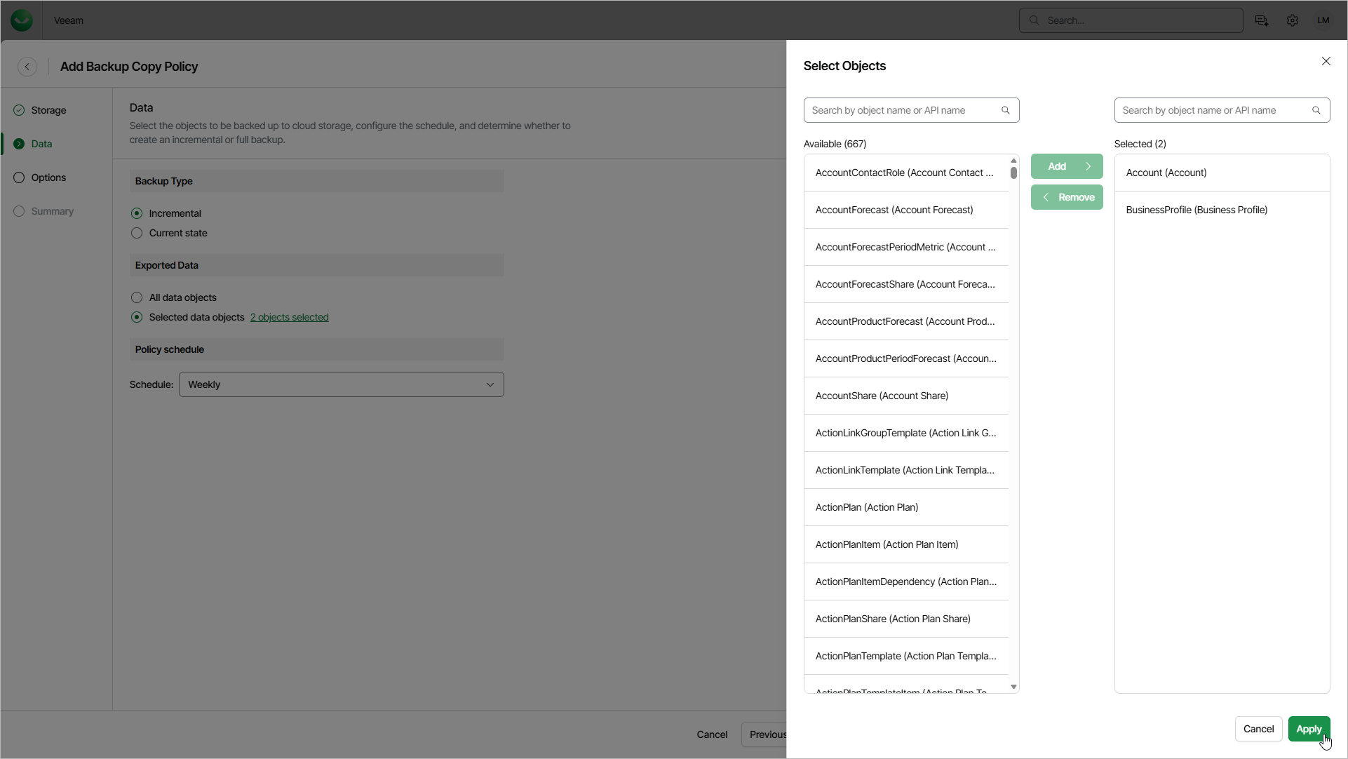Select Account (Account) in Selected list
The height and width of the screenshot is (759, 1348).
[1222, 173]
